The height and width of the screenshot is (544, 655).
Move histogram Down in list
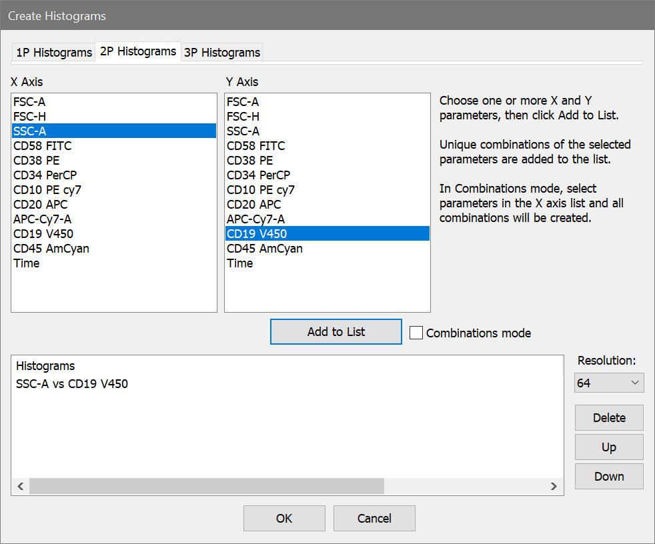click(609, 477)
